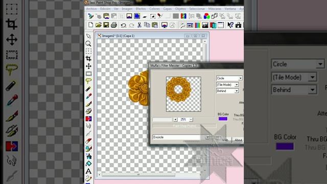Image resolution: width=327 pixels, height=184 pixels.
Task: Click the Undo arrow icon
Action: click(124, 25)
